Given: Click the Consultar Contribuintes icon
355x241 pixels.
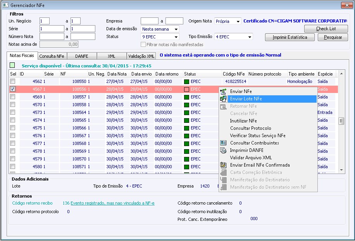Looking at the screenshot, I should [223, 143].
